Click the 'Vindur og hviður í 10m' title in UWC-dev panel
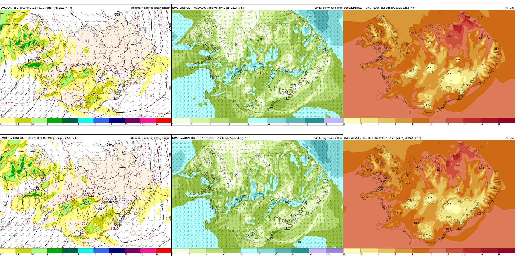 tap(328, 138)
